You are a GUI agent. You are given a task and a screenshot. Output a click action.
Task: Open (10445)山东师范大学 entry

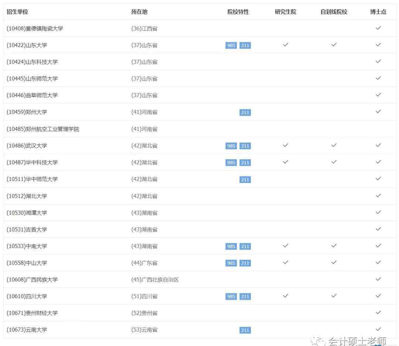pos(32,79)
